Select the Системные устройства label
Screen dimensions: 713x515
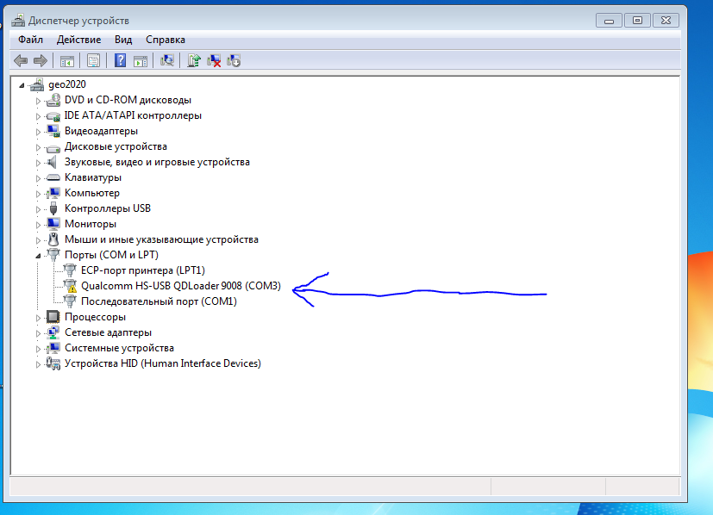(119, 348)
